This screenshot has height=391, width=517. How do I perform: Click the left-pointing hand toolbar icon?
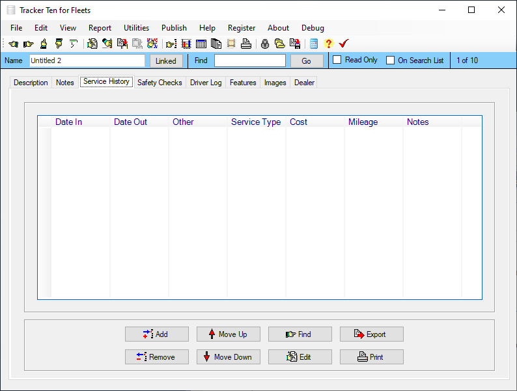pyautogui.click(x=14, y=44)
